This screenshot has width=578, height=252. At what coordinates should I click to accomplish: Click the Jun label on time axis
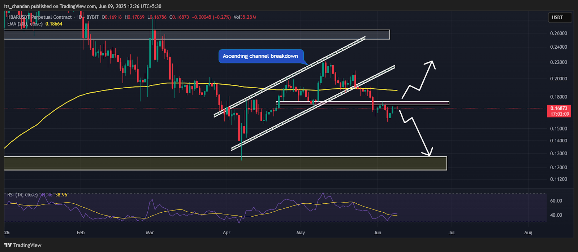(x=377, y=233)
